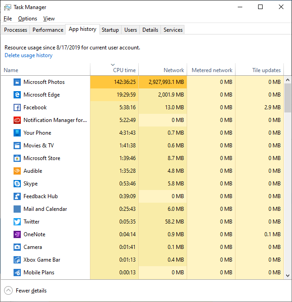Viewport: 292px width, 302px height.
Task: Click the Mail and Calendar icon
Action: (17, 209)
